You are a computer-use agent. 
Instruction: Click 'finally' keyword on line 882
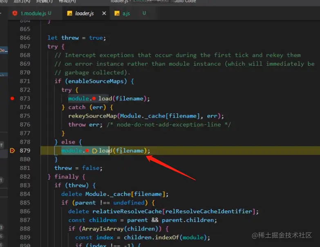pos(66,177)
